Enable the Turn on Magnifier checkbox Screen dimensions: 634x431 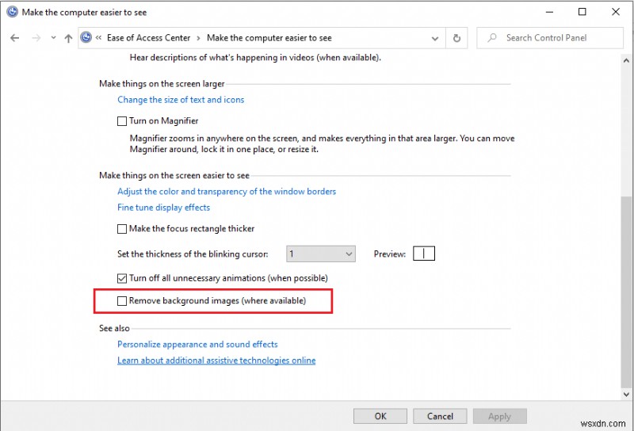point(122,121)
